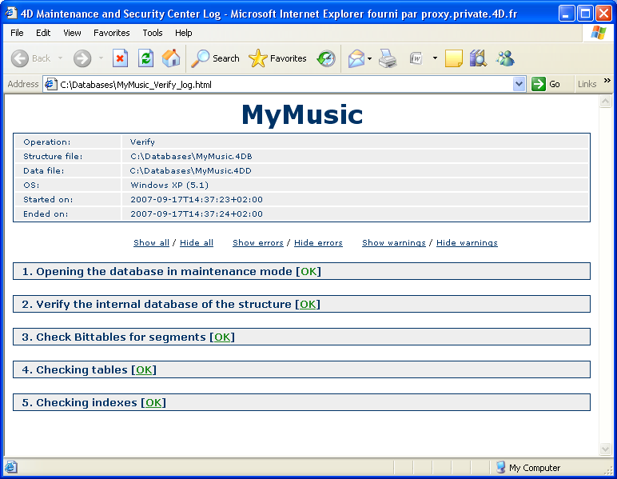
Task: Launch the Messenger icon in the toolbar
Action: (x=504, y=58)
